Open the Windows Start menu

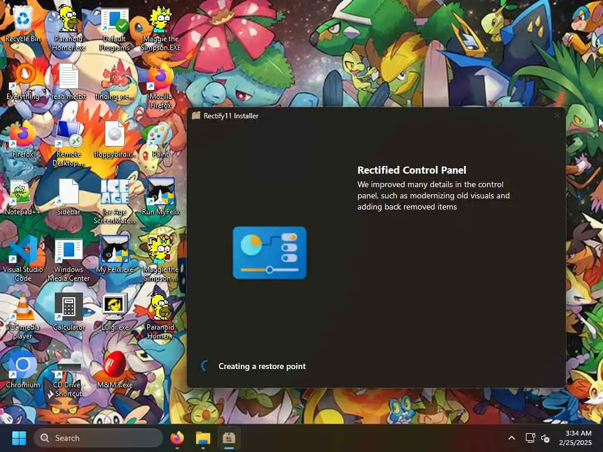pyautogui.click(x=19, y=438)
